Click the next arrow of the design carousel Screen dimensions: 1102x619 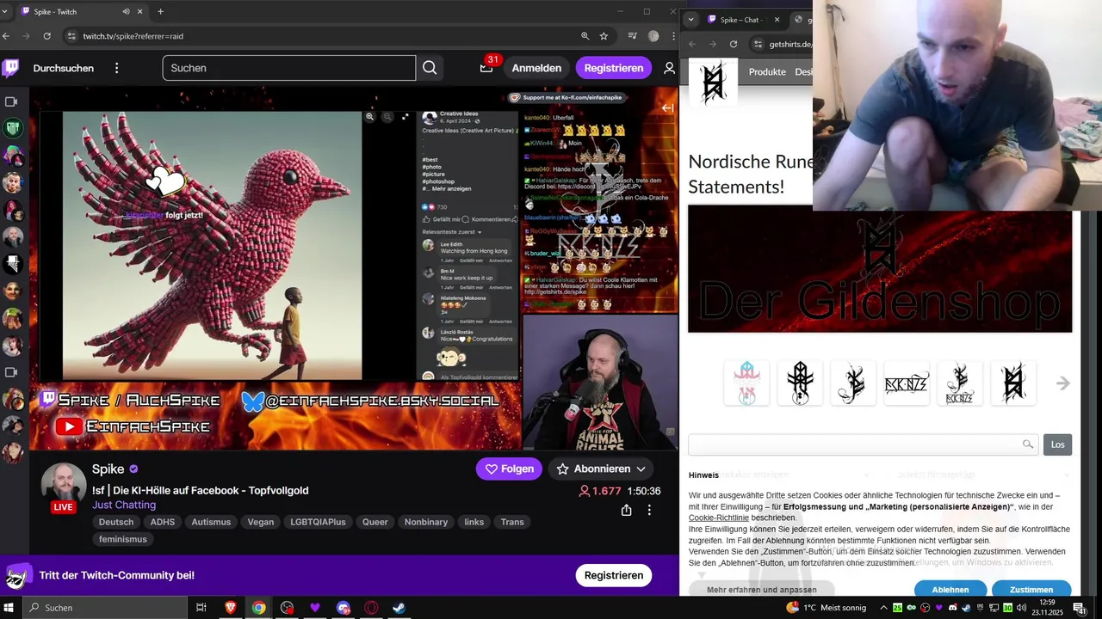pyautogui.click(x=1063, y=383)
